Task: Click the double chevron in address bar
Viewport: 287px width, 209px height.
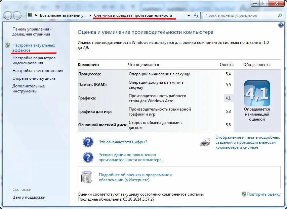Action: pos(36,15)
